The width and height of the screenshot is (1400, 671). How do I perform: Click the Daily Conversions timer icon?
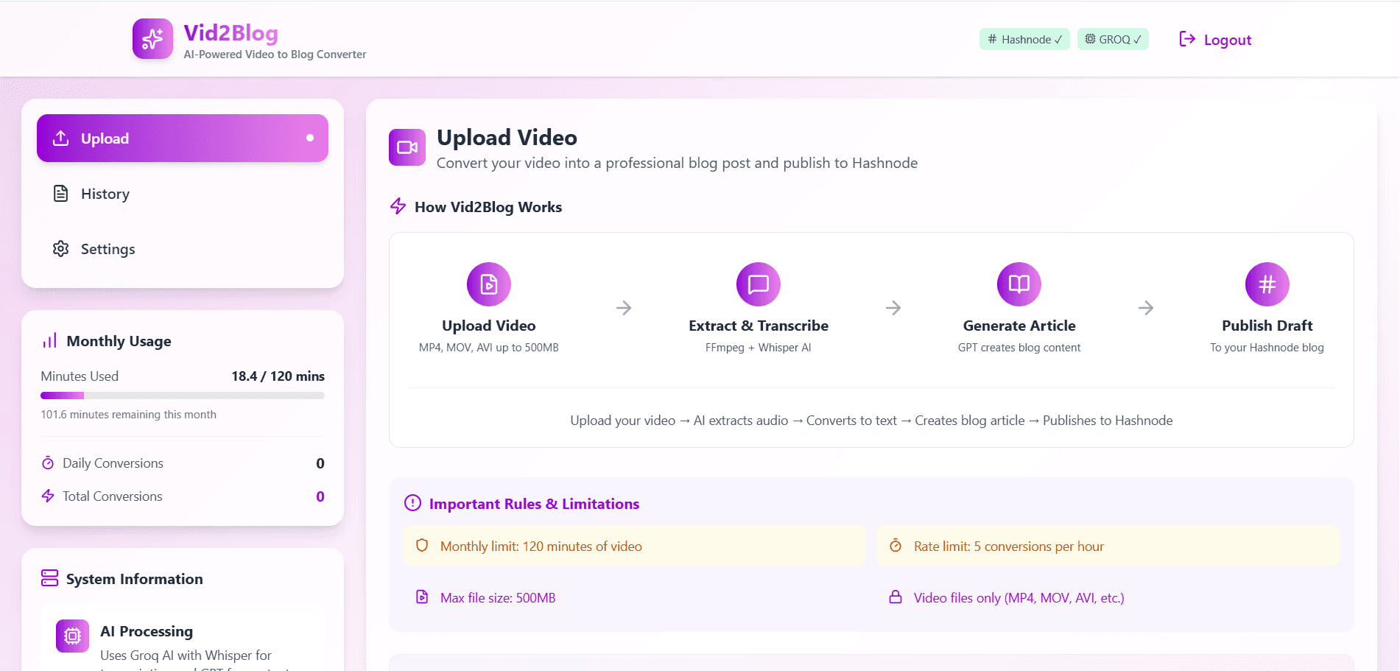(x=48, y=463)
